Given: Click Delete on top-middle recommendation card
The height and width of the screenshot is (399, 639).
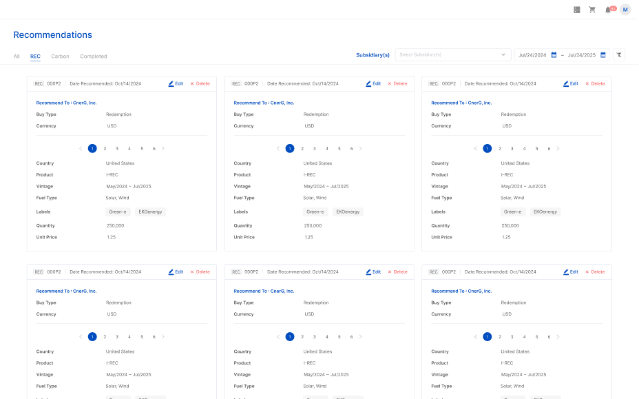Looking at the screenshot, I should tap(397, 83).
